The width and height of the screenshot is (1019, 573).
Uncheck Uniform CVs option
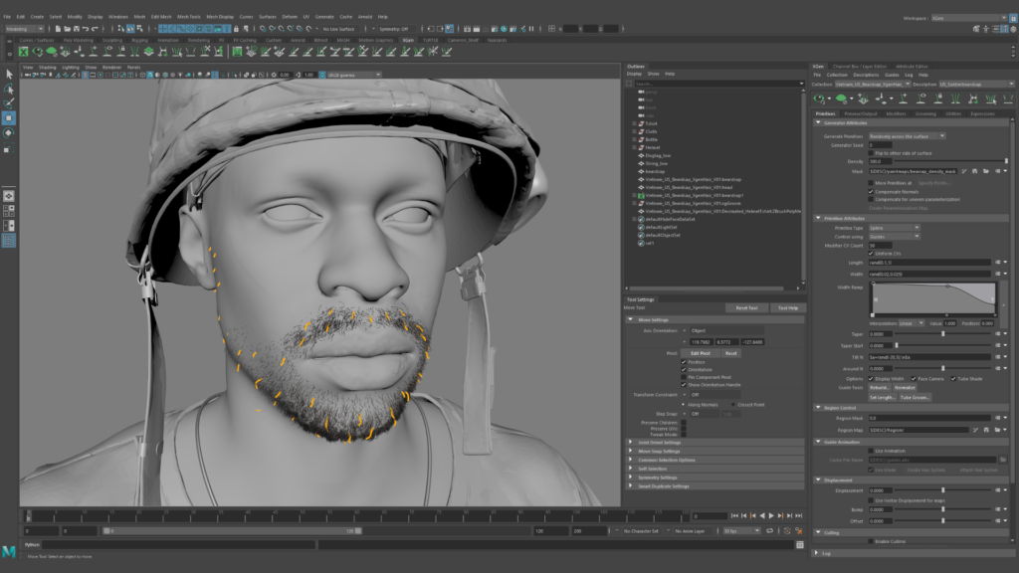click(872, 254)
